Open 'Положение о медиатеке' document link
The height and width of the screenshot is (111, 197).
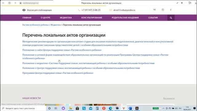click(88, 63)
